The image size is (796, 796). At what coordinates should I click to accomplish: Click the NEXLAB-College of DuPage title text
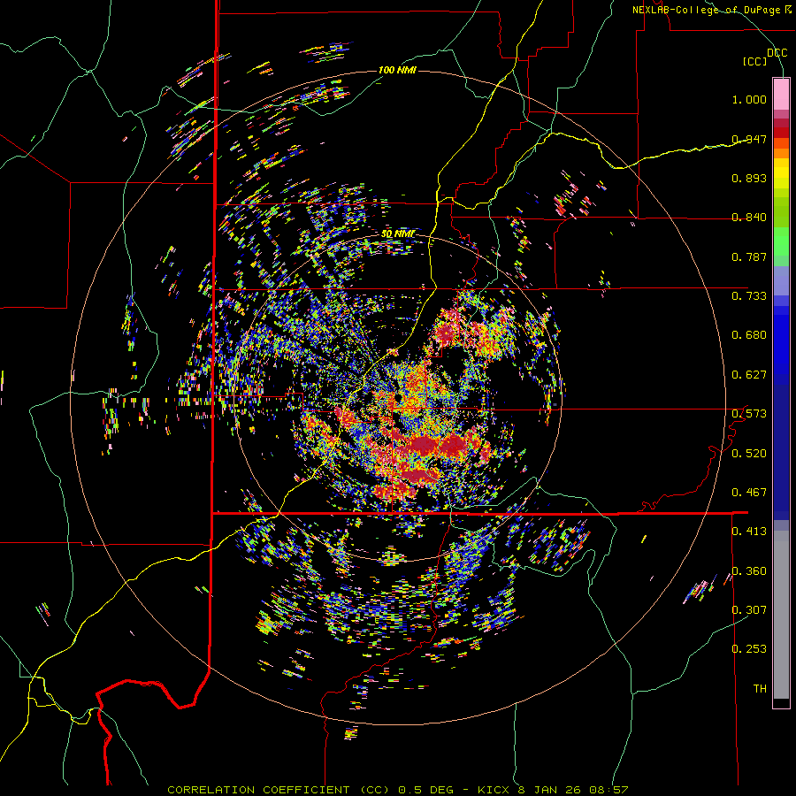pyautogui.click(x=711, y=10)
